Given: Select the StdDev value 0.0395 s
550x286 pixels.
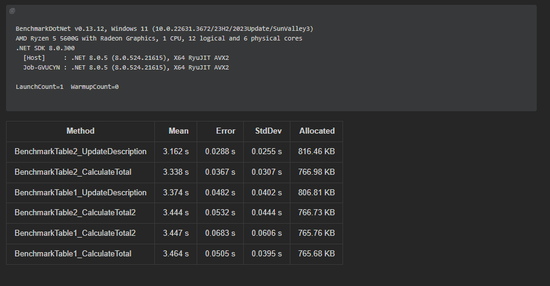Looking at the screenshot, I should (267, 254).
